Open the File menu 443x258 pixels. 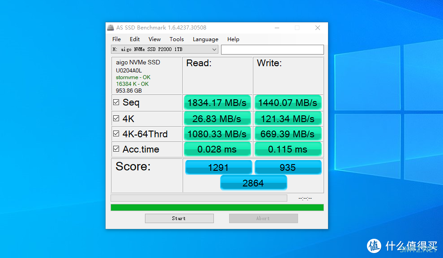116,39
